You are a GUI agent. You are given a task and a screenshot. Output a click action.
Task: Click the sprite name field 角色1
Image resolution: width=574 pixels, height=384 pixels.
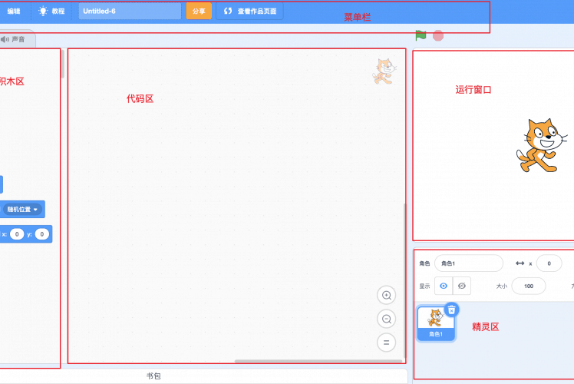[x=468, y=263]
